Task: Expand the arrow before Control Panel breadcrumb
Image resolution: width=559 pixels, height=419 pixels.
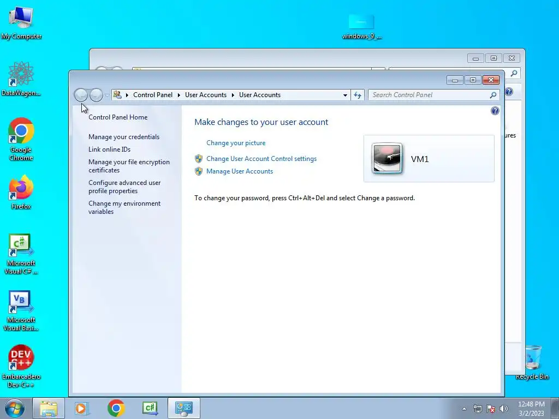Action: point(127,95)
